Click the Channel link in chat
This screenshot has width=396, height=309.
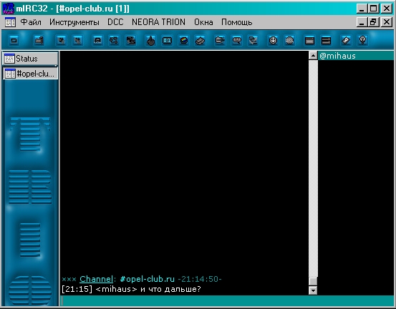[96, 279]
